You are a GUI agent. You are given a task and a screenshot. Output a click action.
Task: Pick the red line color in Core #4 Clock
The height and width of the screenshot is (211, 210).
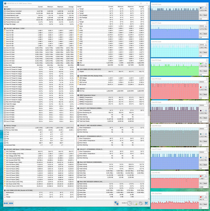coord(201,87)
